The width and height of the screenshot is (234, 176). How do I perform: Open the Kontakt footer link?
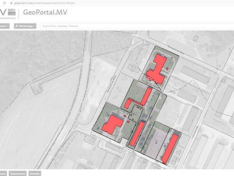click(x=34, y=174)
